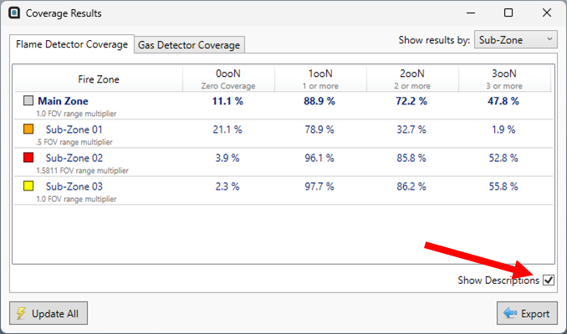Screen dimensions: 567x334
Task: Click the gray Main Zone color swatch
Action: pyautogui.click(x=28, y=101)
